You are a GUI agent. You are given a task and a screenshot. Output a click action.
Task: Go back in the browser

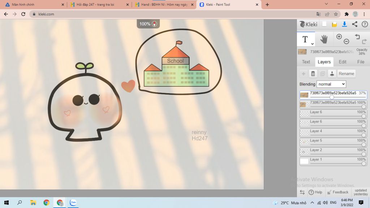click(x=6, y=14)
